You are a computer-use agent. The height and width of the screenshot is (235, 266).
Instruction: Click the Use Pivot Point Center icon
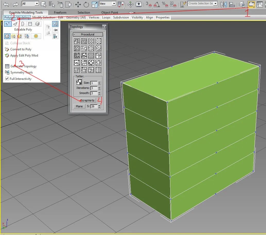(121, 4)
